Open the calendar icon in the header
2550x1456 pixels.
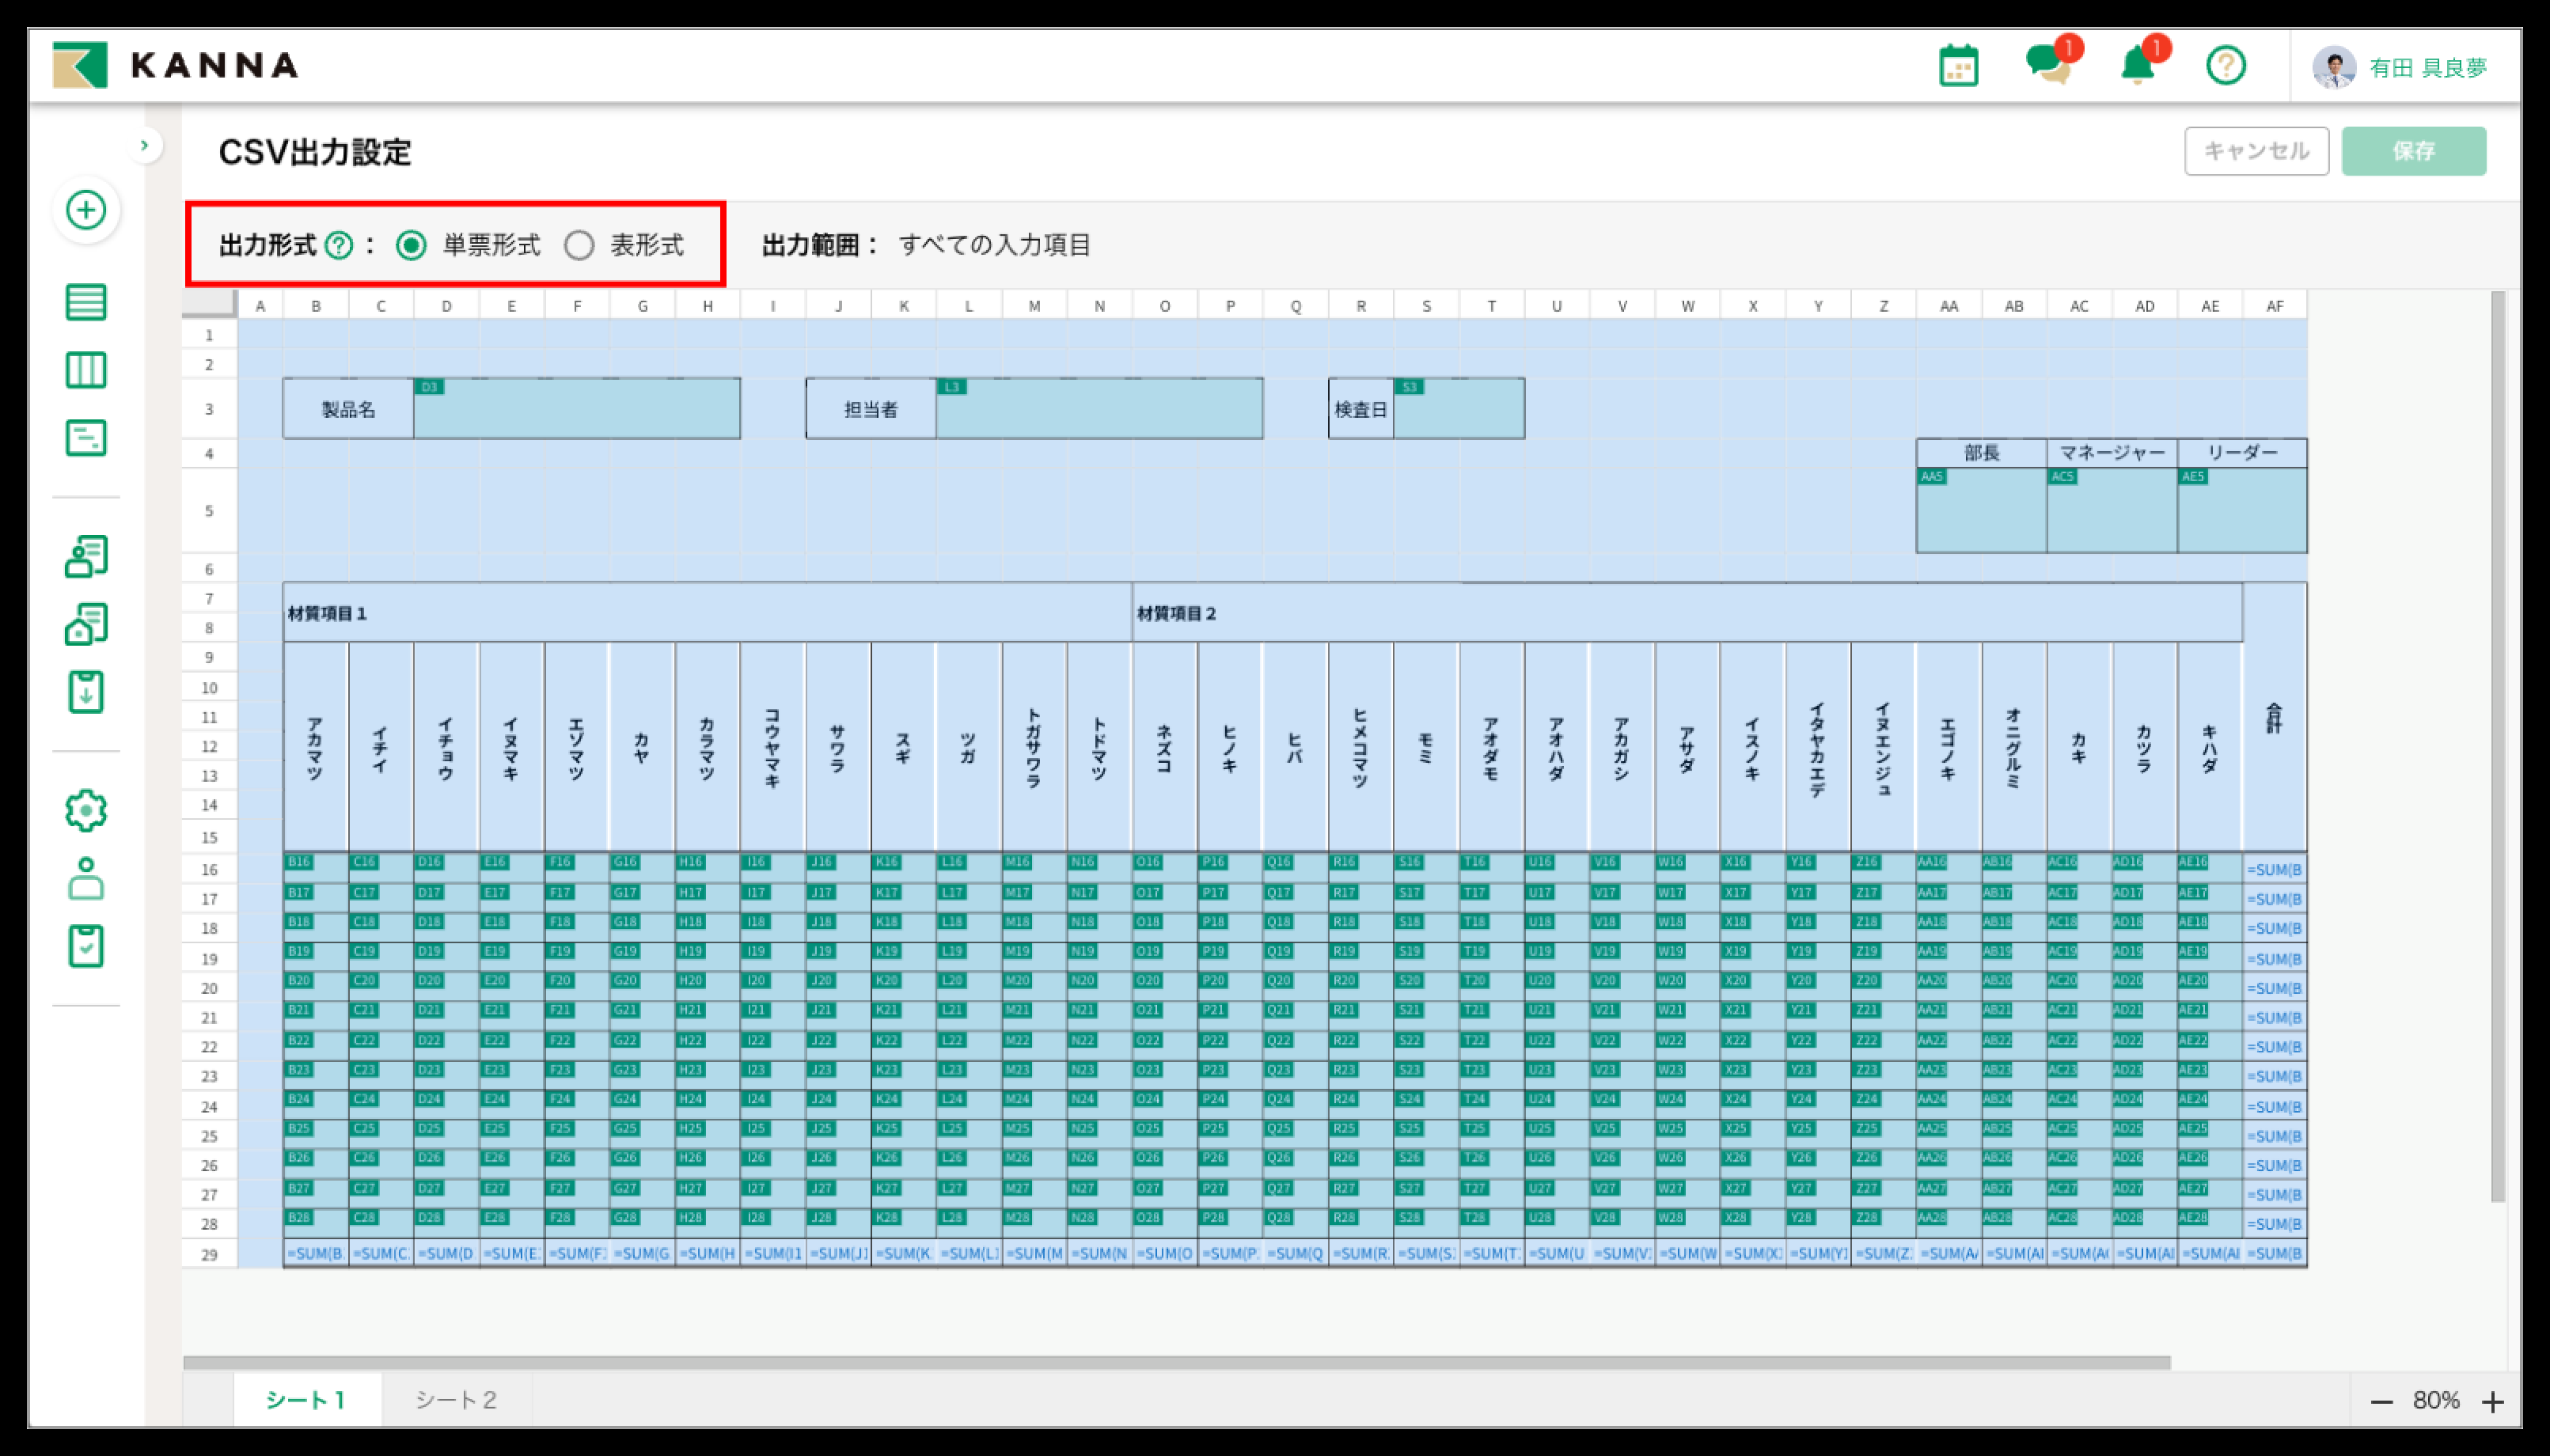(1960, 64)
